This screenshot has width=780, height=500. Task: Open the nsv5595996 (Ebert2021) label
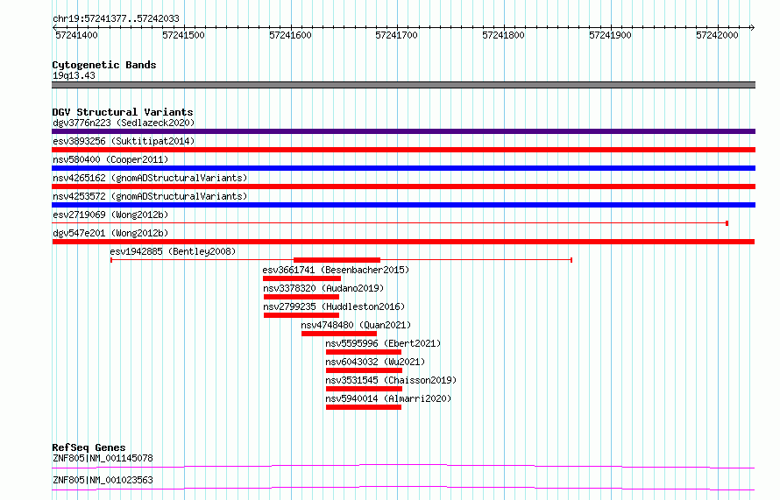pyautogui.click(x=383, y=343)
